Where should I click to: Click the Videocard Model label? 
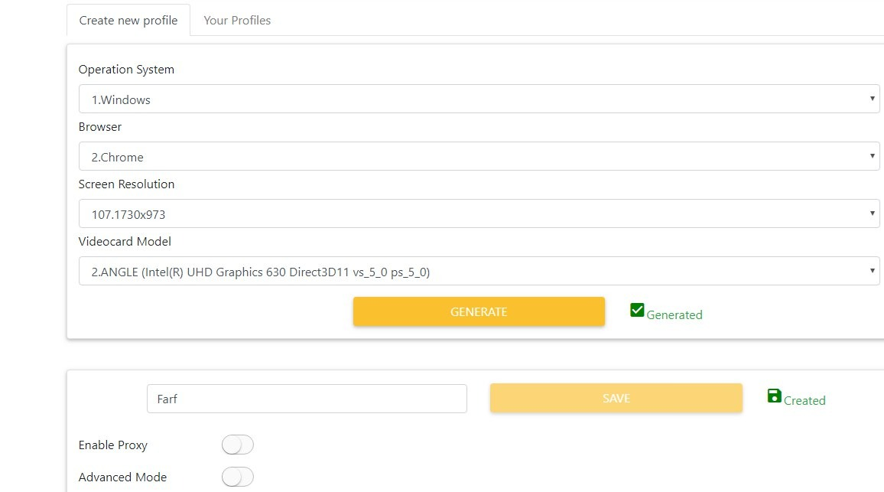coord(125,242)
